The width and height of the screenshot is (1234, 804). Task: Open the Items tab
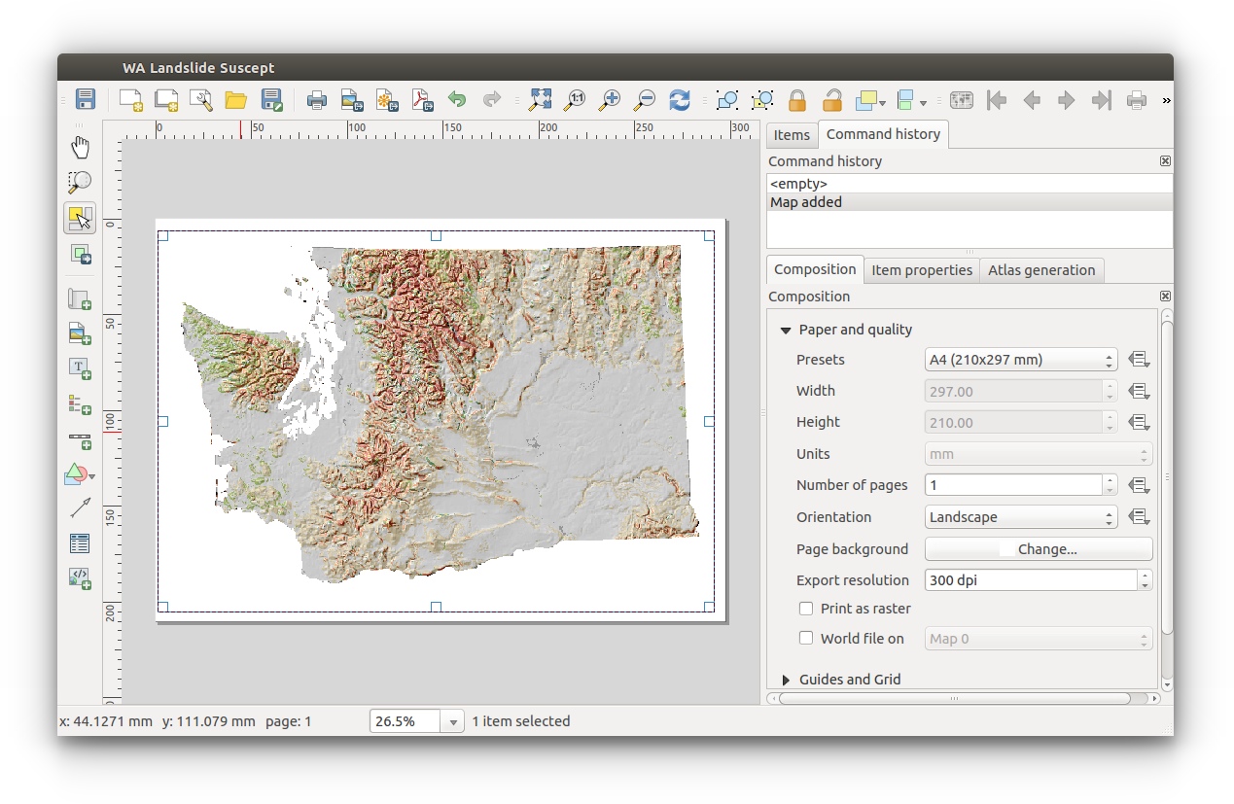[792, 134]
